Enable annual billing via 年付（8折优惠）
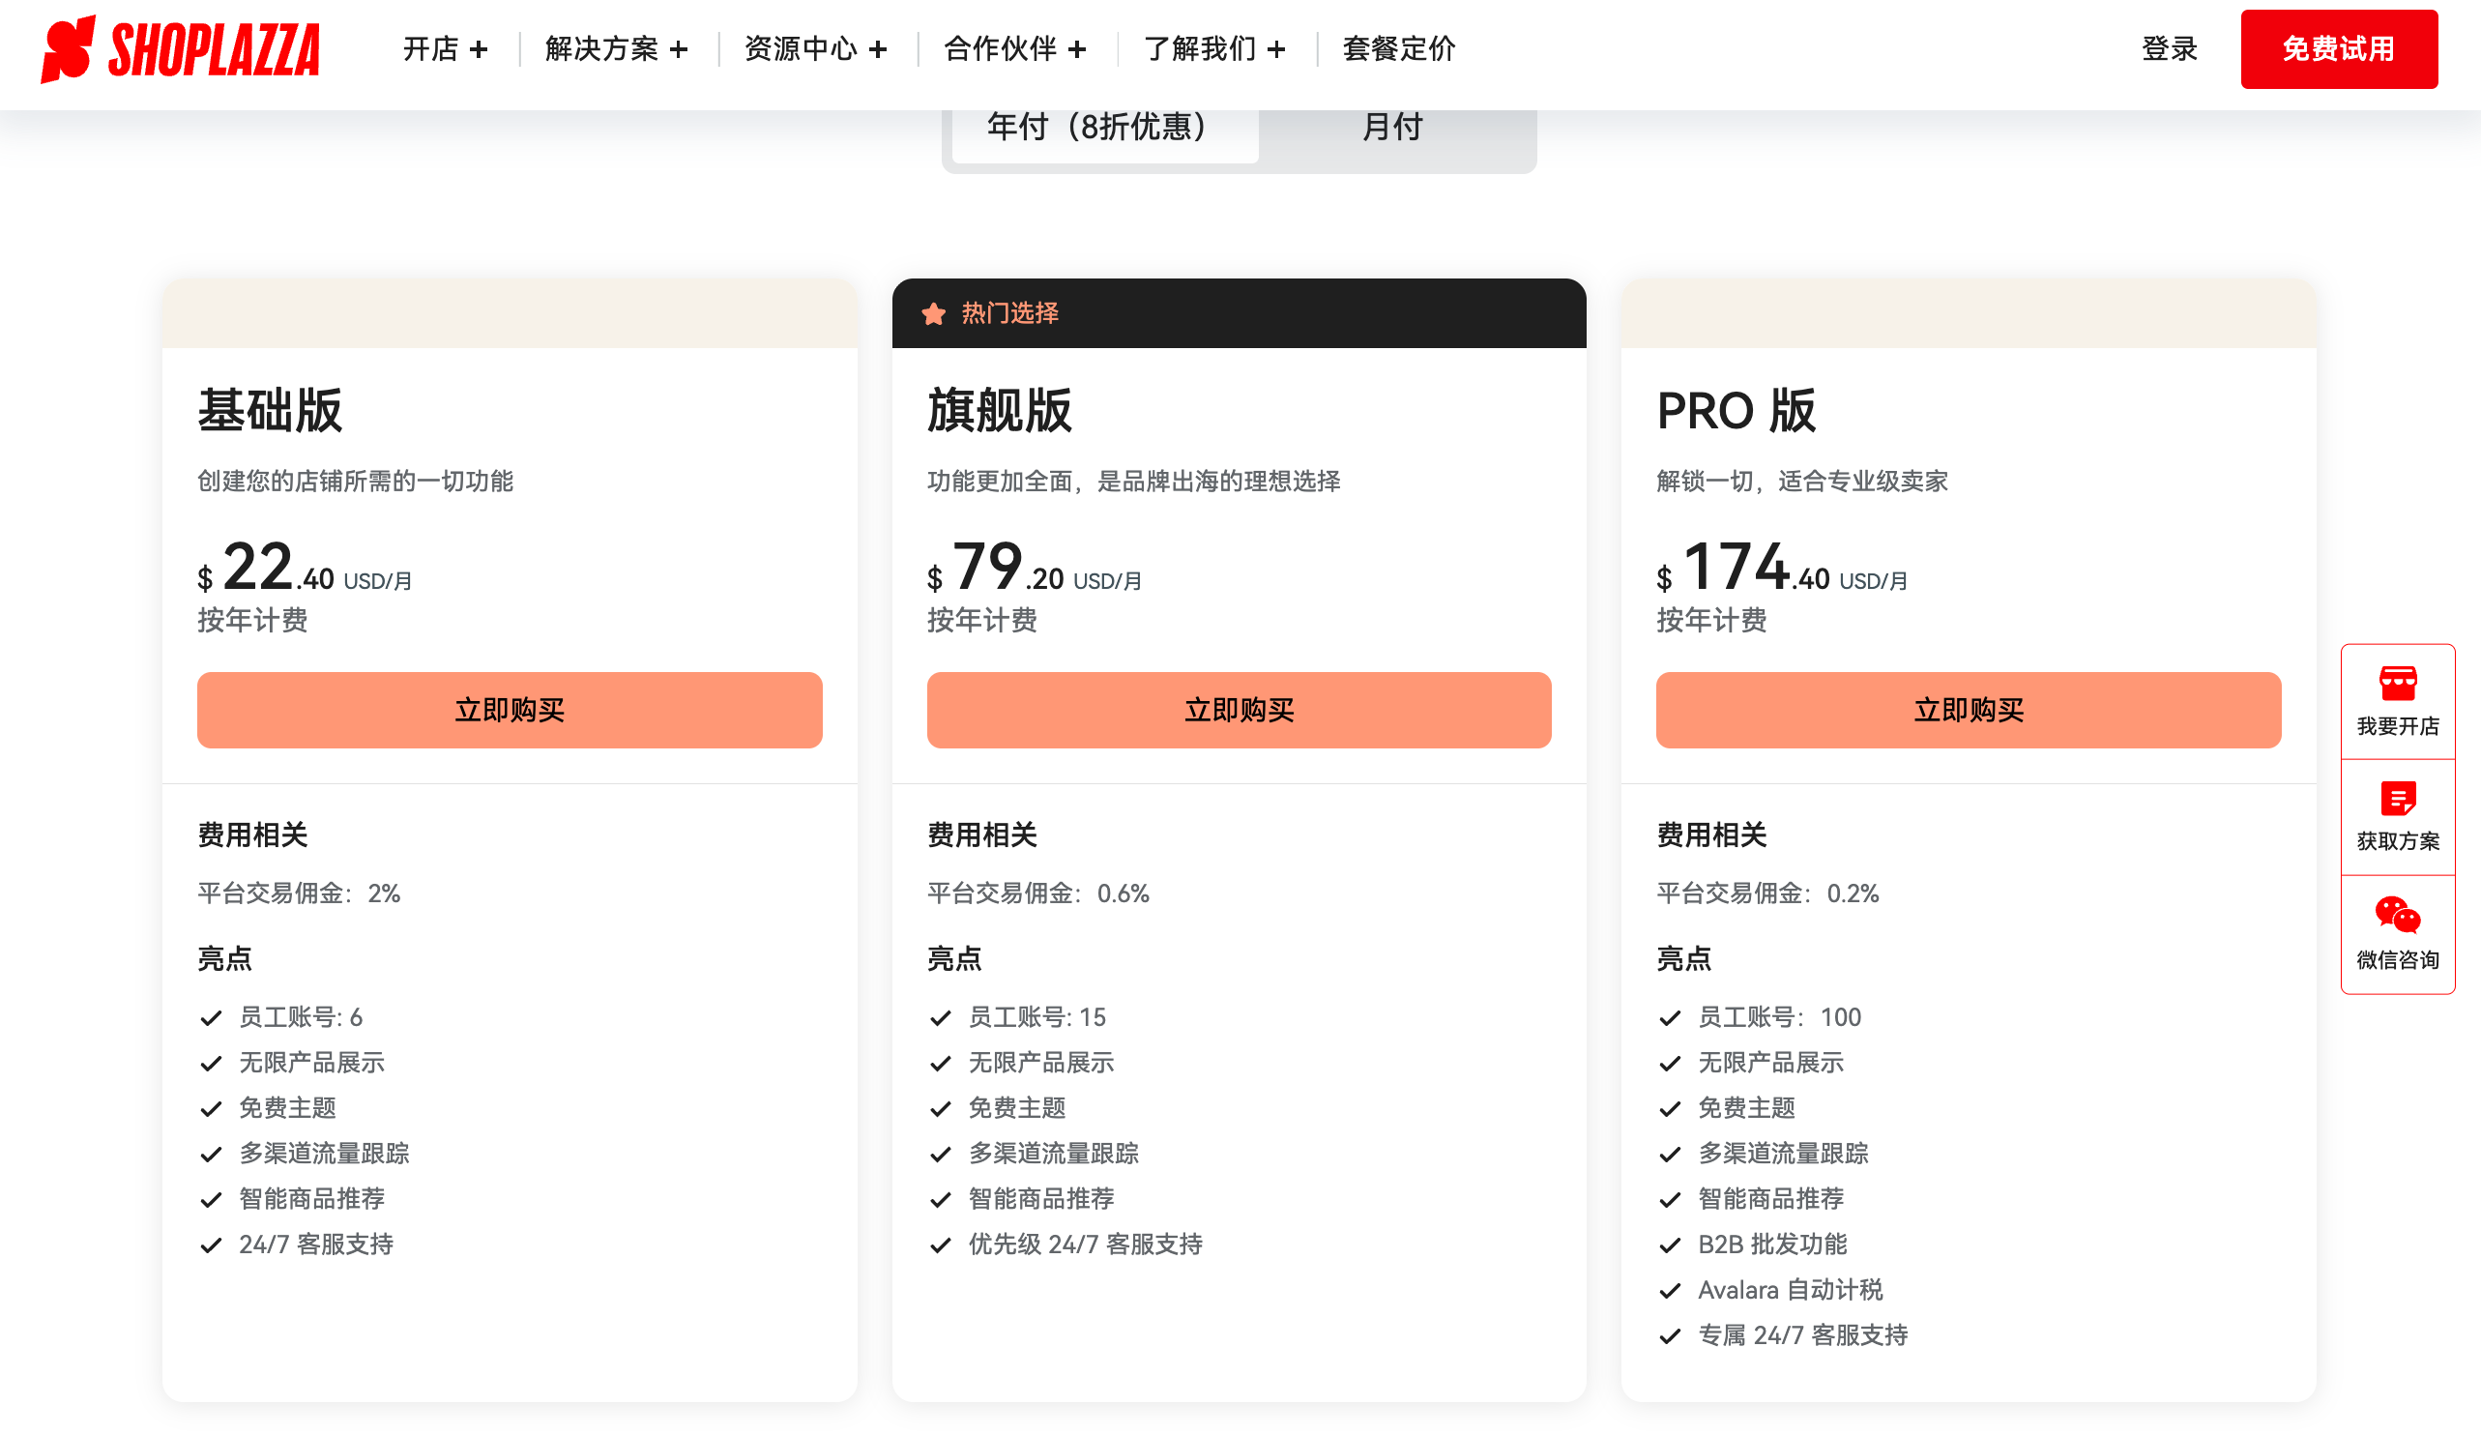Viewport: 2481px width, 1435px height. (x=1097, y=126)
